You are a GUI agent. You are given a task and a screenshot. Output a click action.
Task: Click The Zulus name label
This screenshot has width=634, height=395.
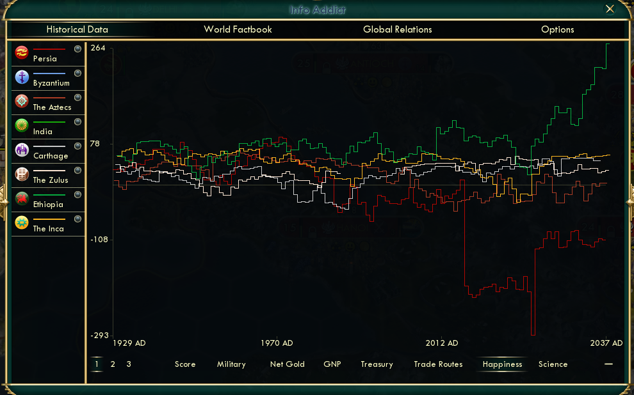51,180
